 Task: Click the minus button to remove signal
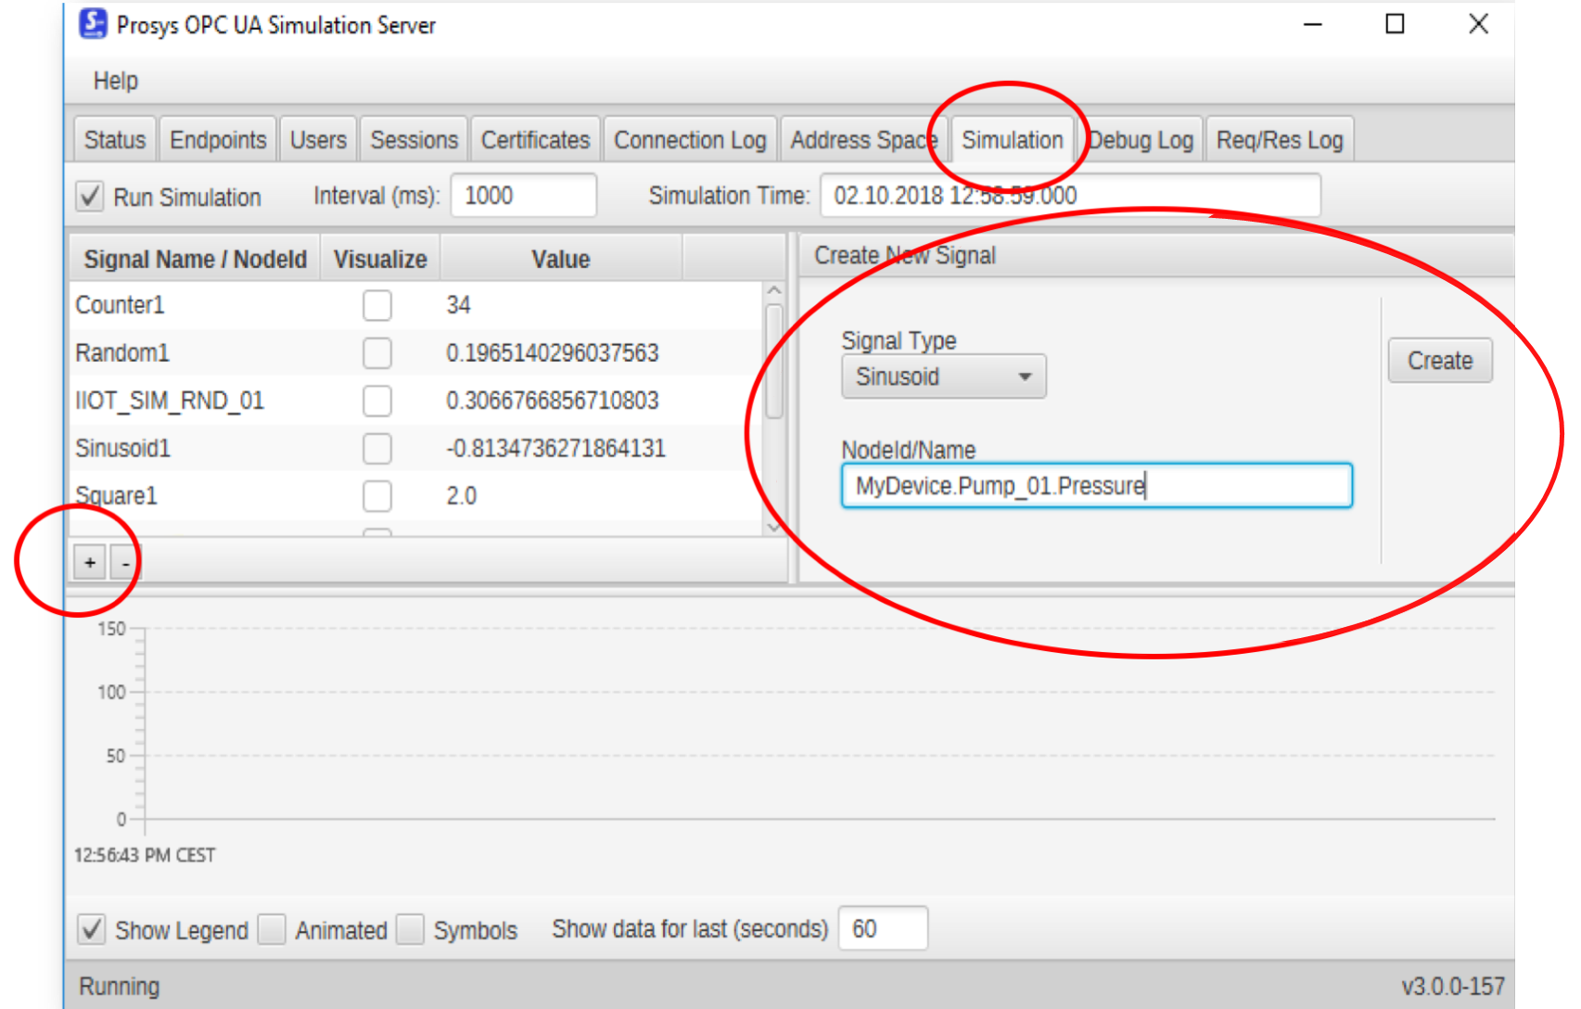(125, 562)
